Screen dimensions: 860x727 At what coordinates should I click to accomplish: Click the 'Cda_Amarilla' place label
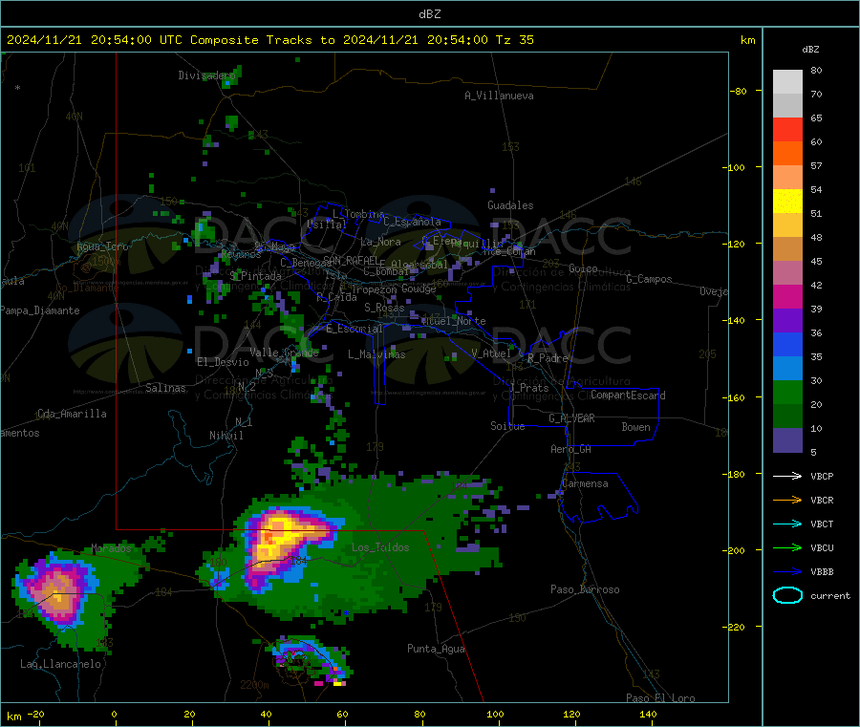(x=72, y=414)
